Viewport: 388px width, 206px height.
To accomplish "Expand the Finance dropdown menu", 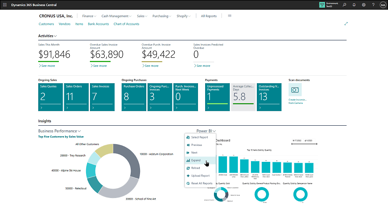I will click(x=89, y=16).
